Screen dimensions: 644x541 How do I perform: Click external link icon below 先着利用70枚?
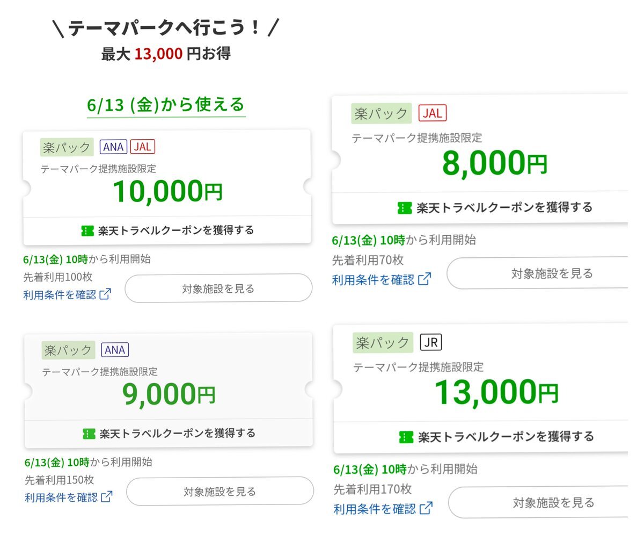coord(425,279)
